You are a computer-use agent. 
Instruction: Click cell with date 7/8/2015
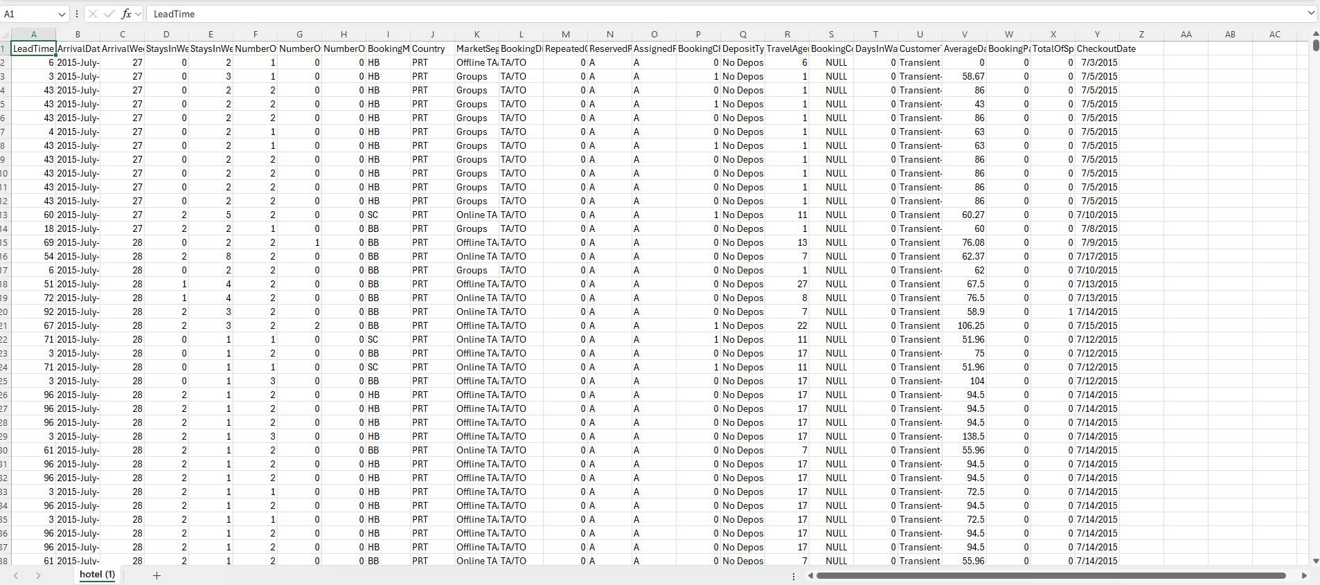[1097, 228]
